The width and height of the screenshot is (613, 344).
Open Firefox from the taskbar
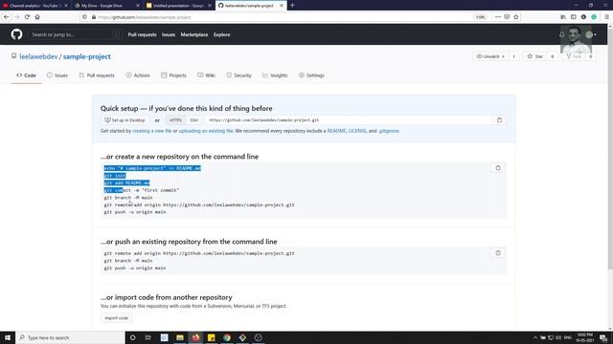(x=195, y=337)
